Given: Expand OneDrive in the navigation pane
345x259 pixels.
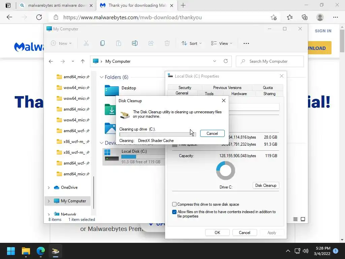Looking at the screenshot, I should tap(49, 188).
